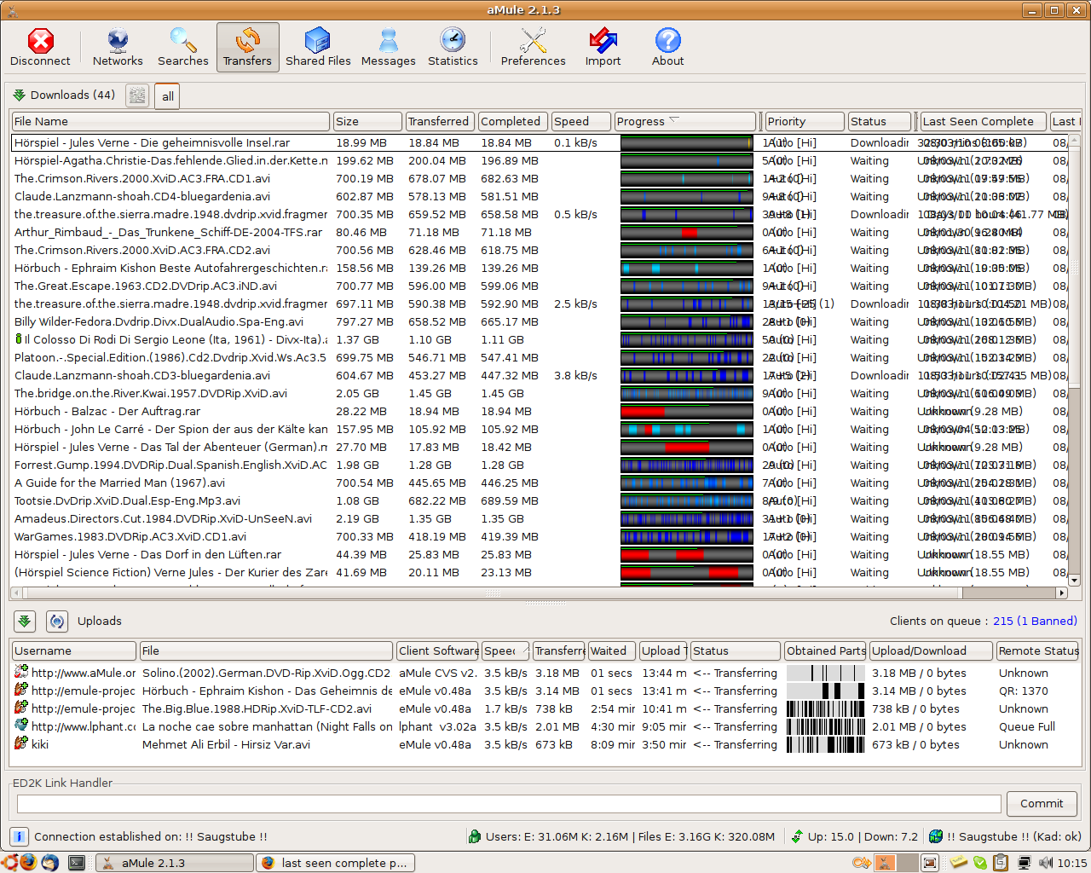Click the ED2K link input field
Viewport: 1091px width, 873px height.
509,804
